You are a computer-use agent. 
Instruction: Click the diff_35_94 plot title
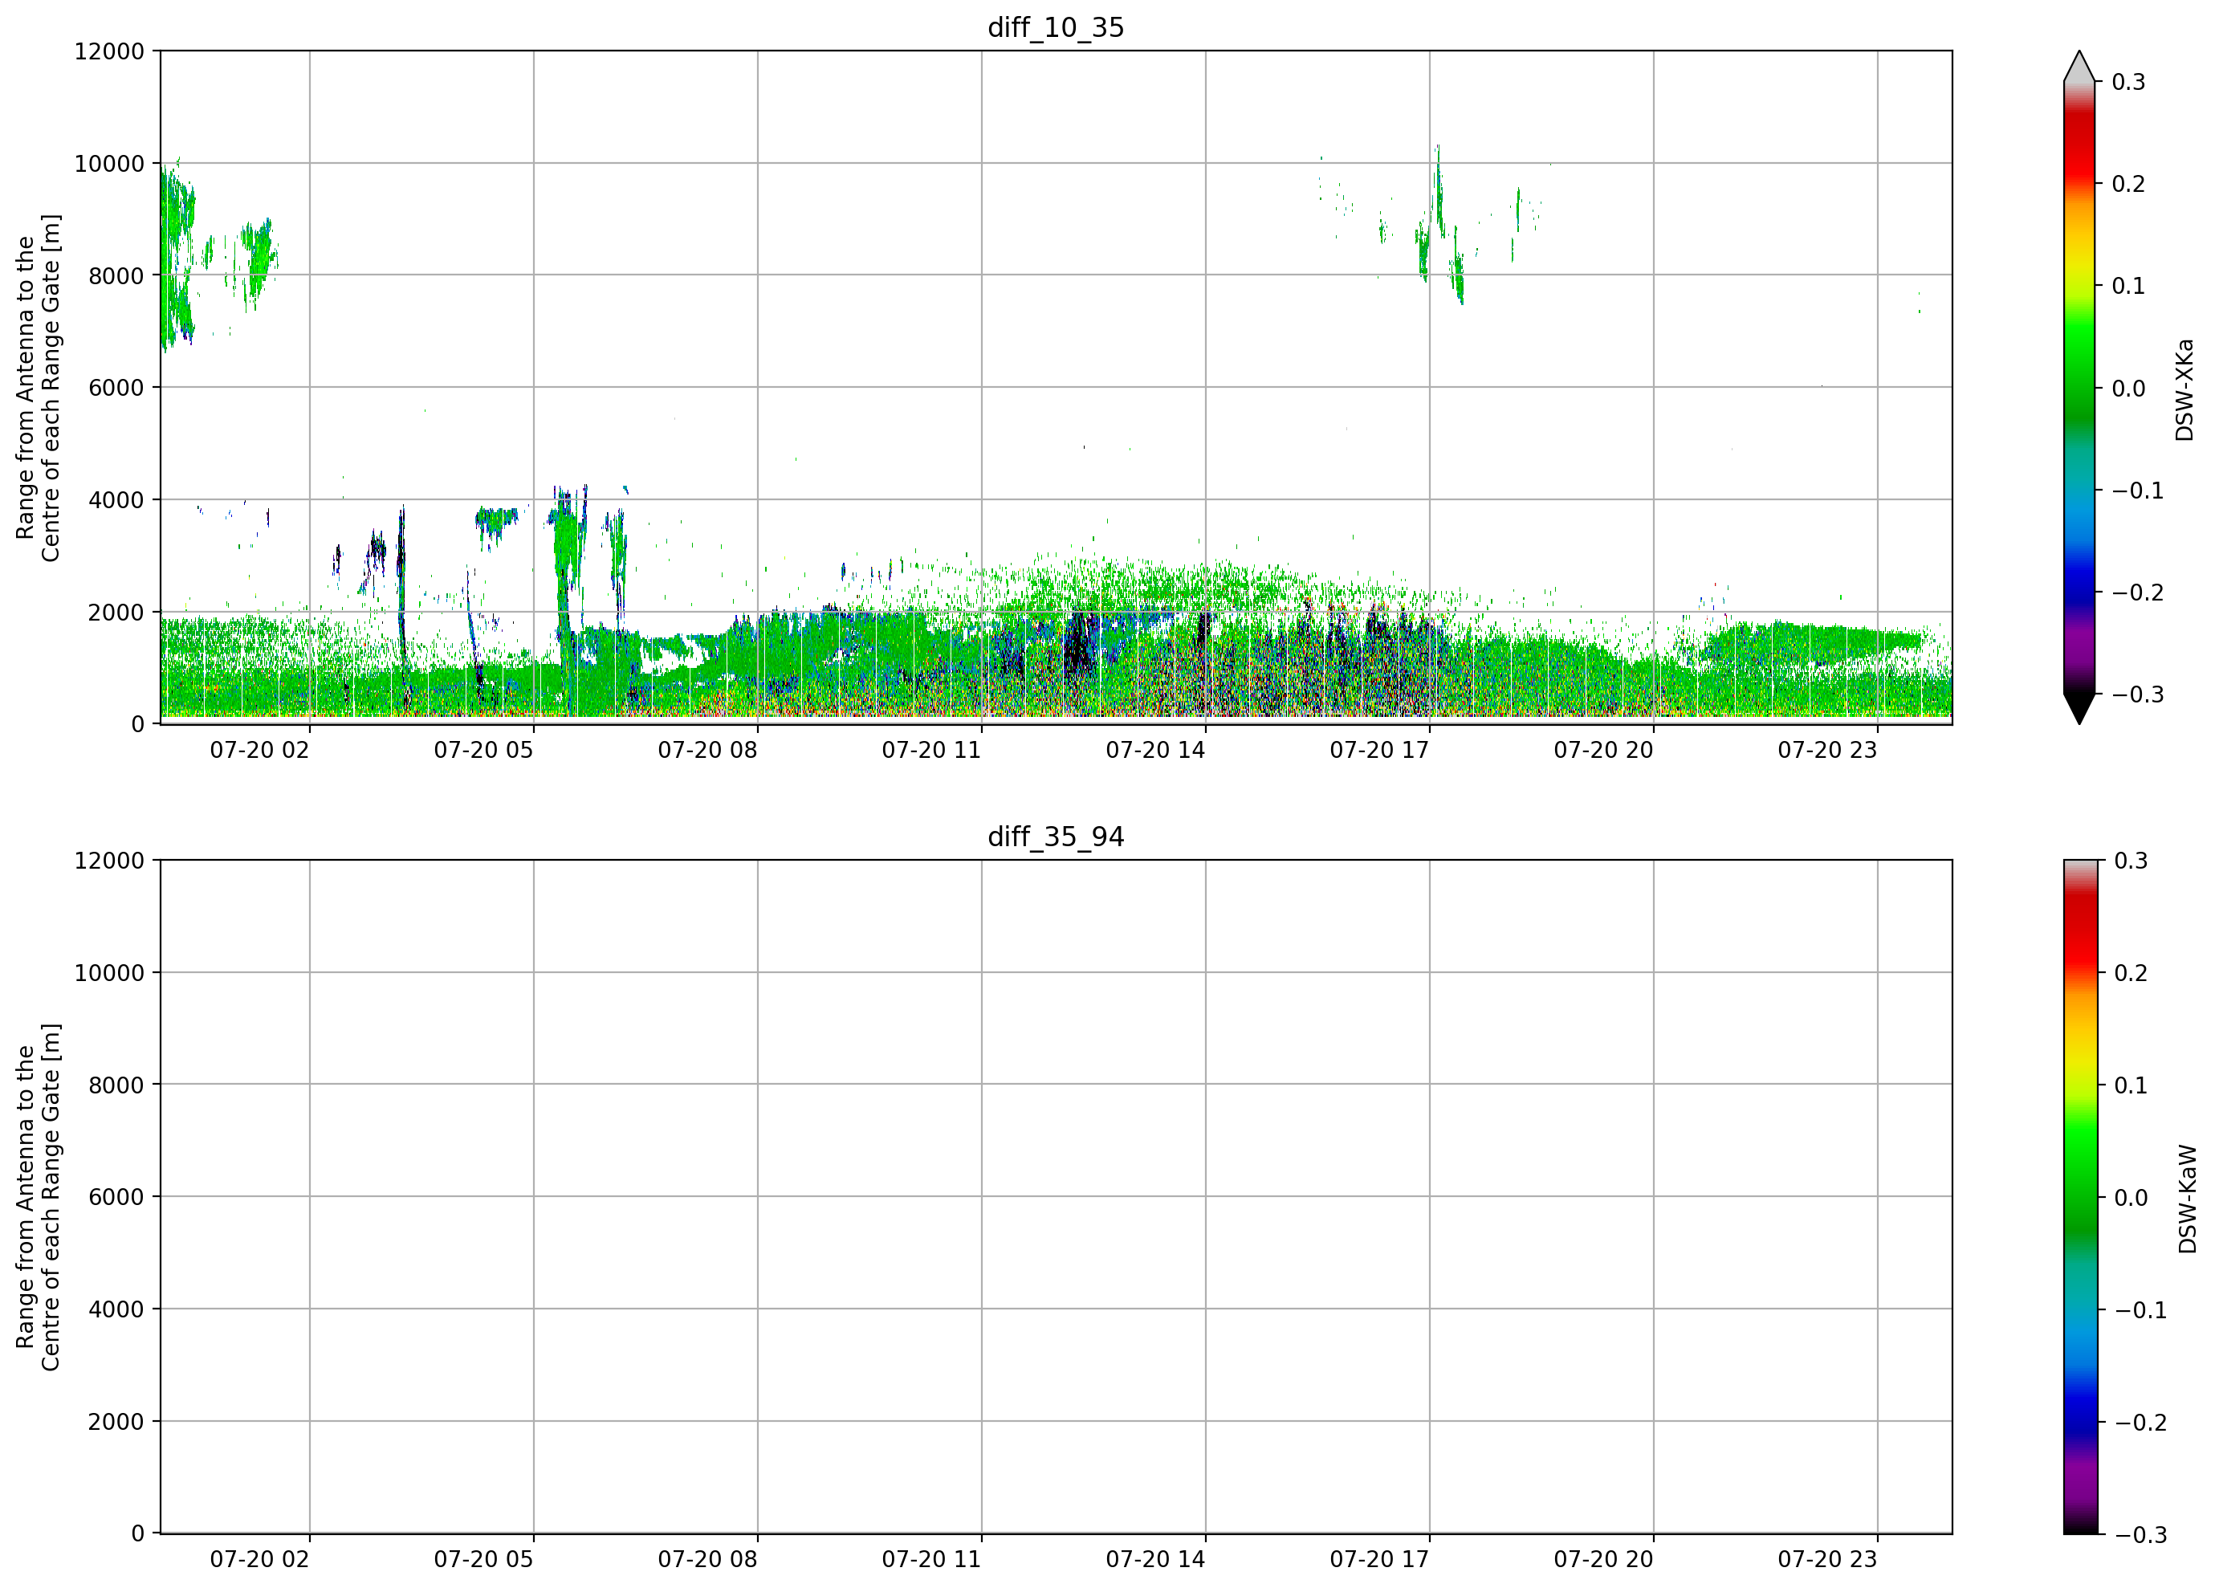(x=1056, y=837)
